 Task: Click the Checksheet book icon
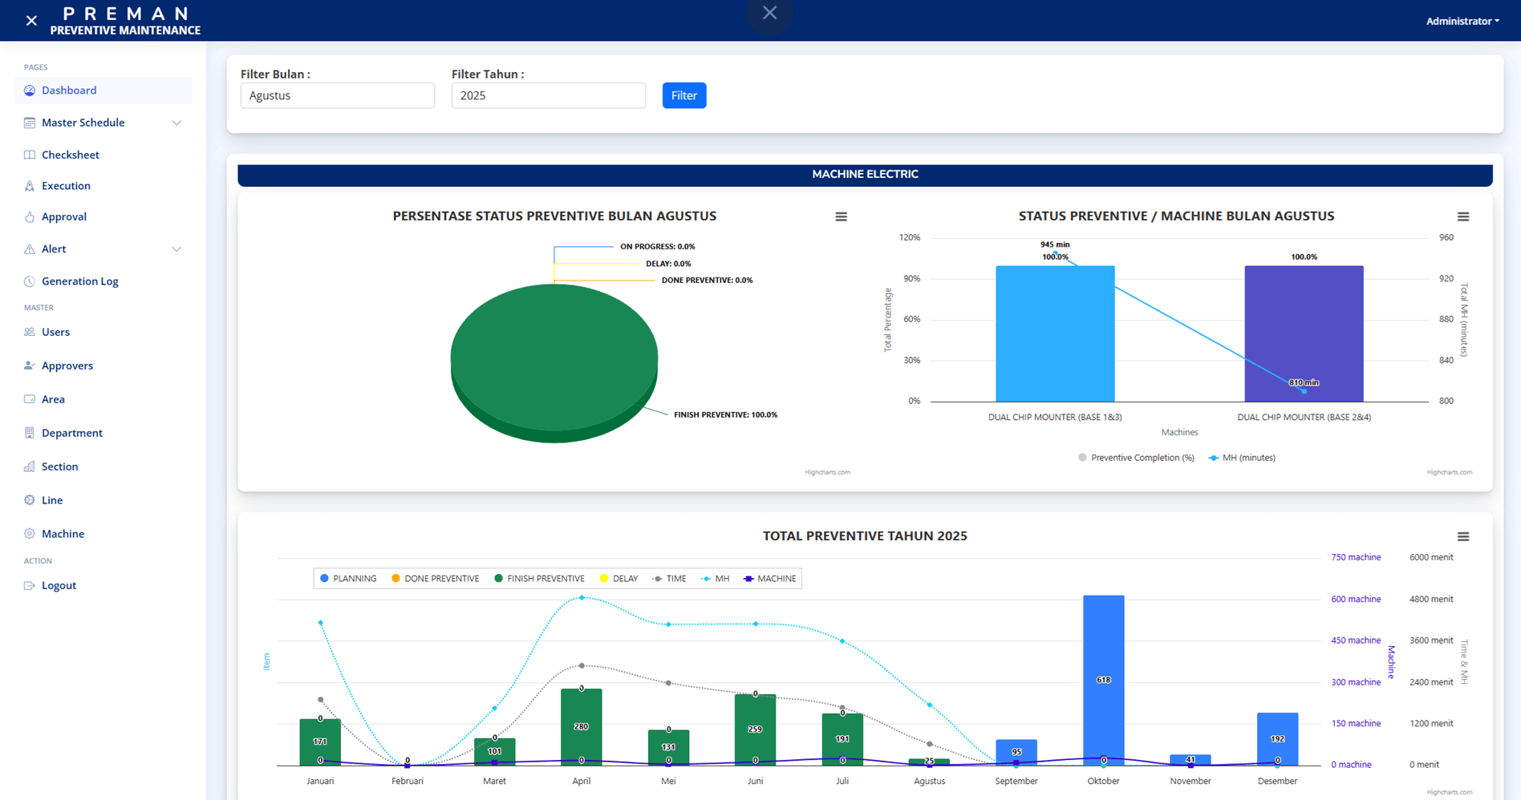pos(30,155)
